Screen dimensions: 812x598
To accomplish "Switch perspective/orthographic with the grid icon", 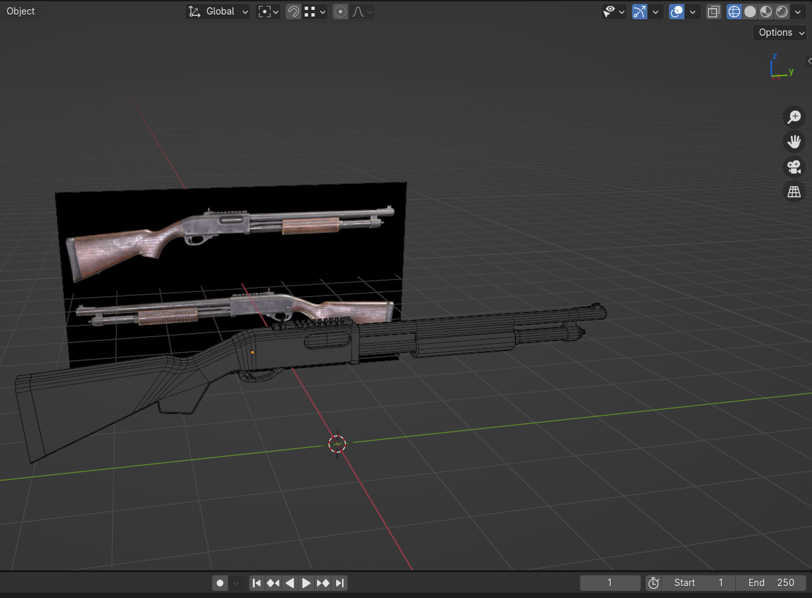I will pyautogui.click(x=793, y=192).
